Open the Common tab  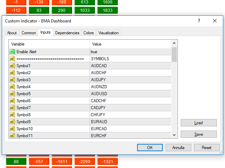point(29,33)
